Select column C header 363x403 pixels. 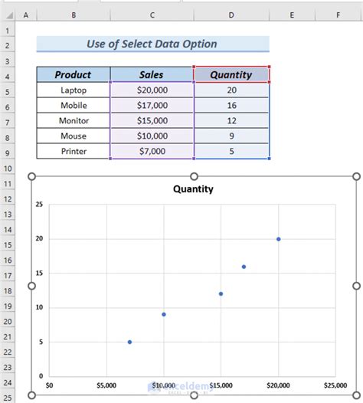152,15
